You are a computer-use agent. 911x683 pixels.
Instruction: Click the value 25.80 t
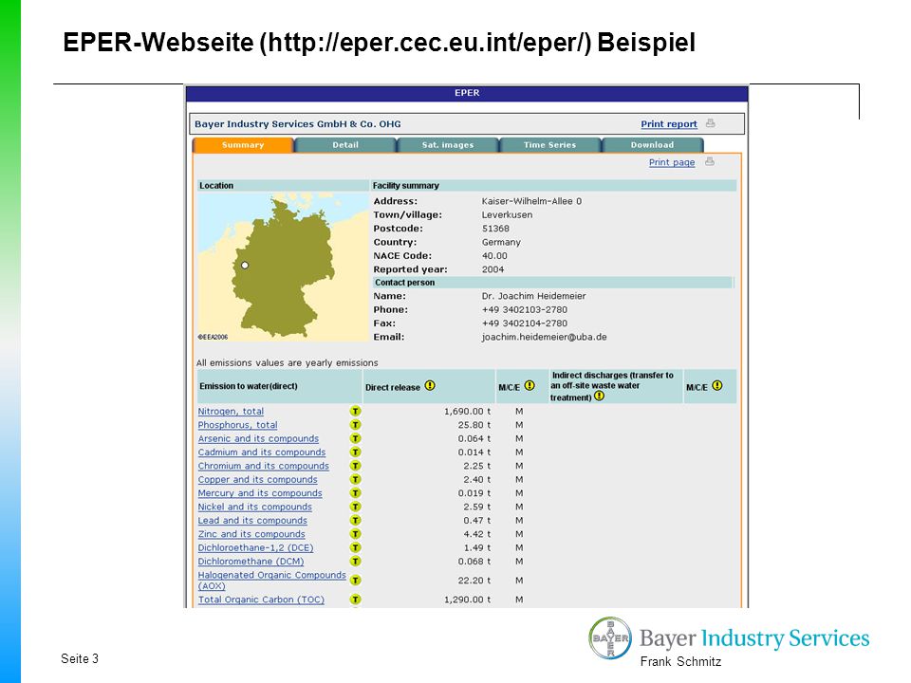(x=474, y=425)
